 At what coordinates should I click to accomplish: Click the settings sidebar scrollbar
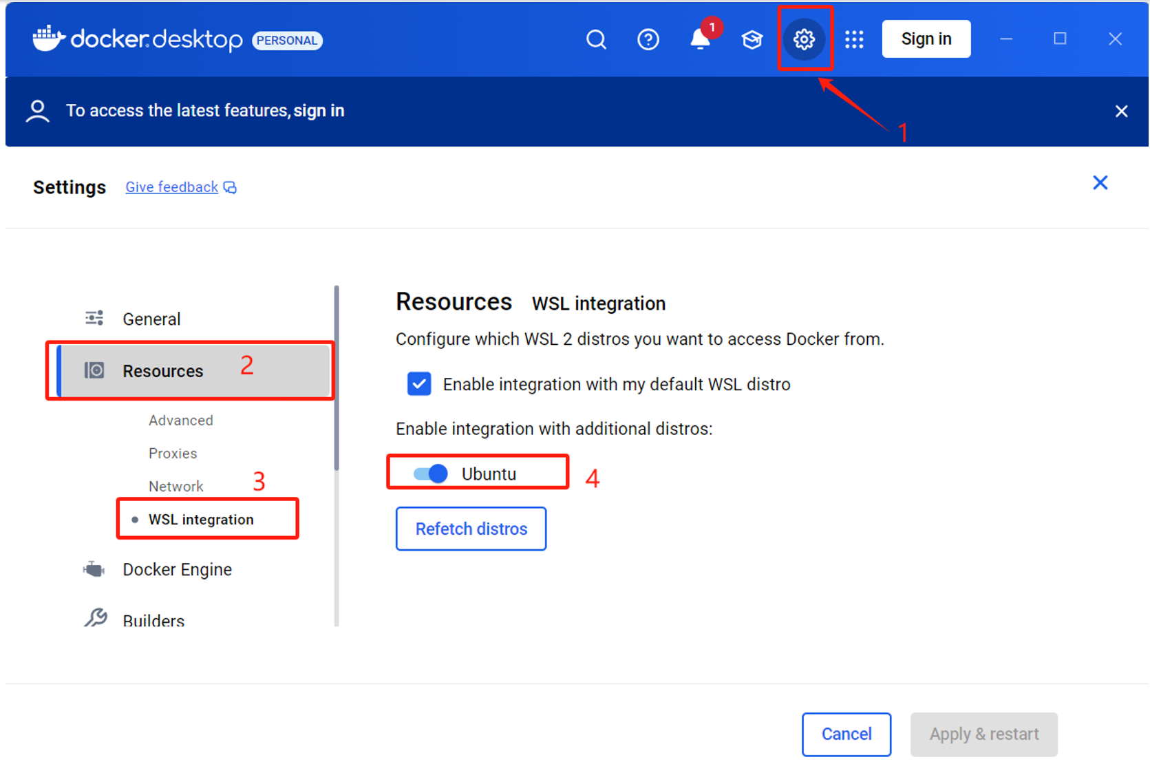coord(337,379)
